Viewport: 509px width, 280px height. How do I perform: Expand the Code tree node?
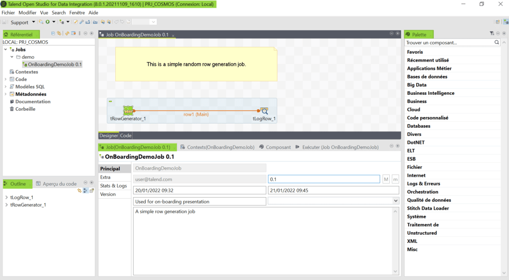click(x=5, y=79)
